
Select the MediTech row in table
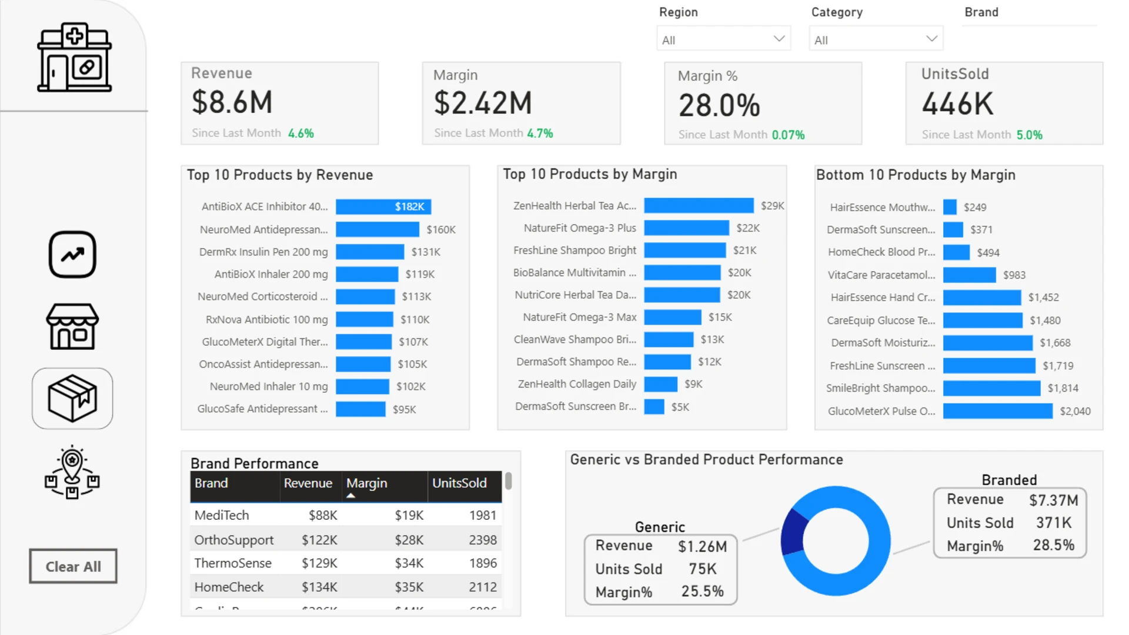point(346,515)
